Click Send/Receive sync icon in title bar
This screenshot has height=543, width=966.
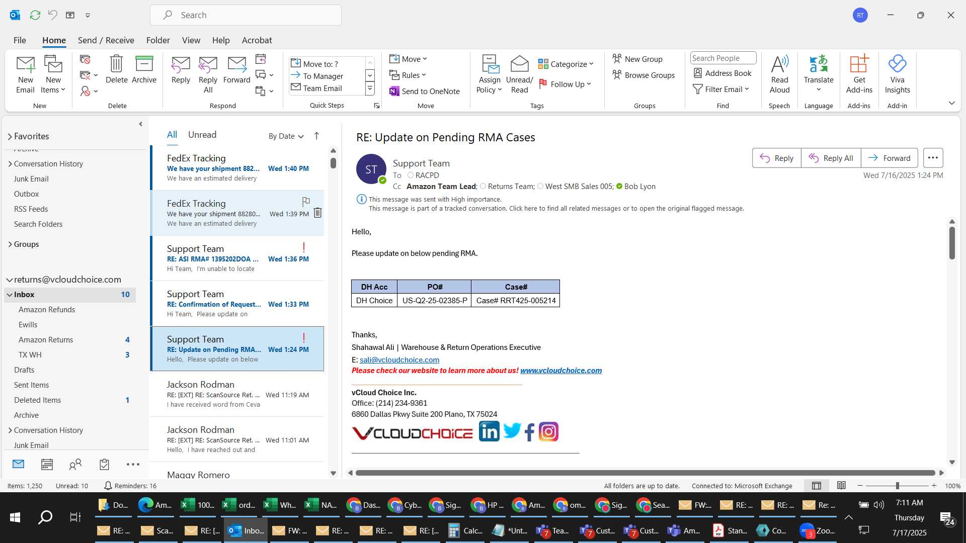(35, 15)
